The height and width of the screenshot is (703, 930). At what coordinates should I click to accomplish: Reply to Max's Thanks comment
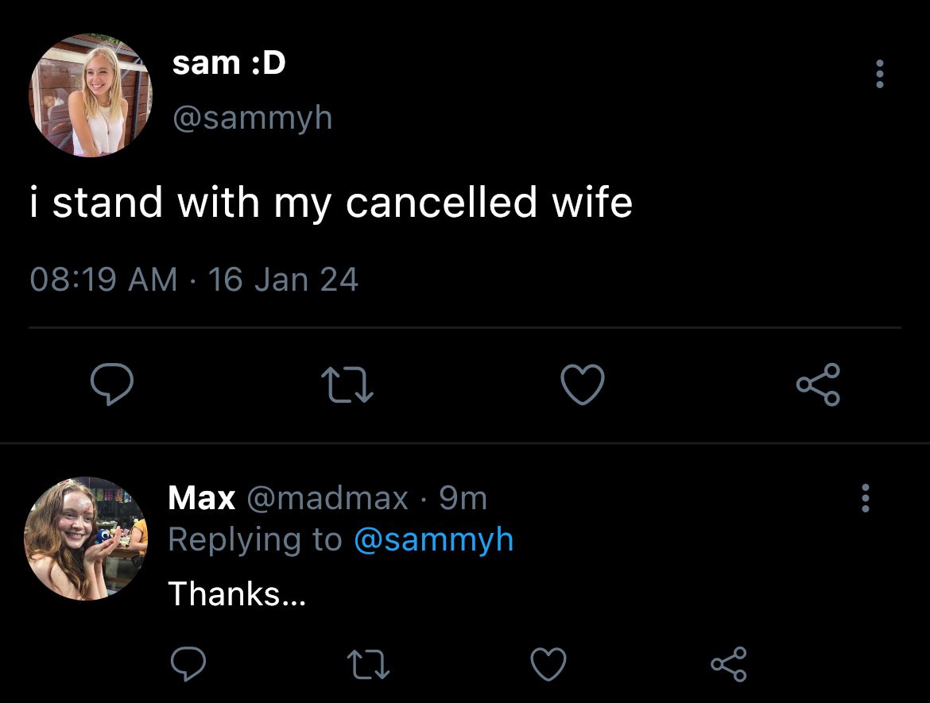188,663
